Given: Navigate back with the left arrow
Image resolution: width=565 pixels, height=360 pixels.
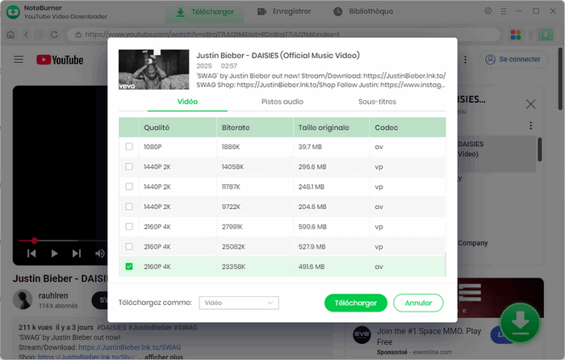Looking at the screenshot, I should (26, 35).
